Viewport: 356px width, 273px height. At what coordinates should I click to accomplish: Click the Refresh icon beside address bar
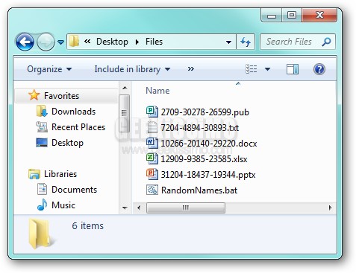point(246,42)
